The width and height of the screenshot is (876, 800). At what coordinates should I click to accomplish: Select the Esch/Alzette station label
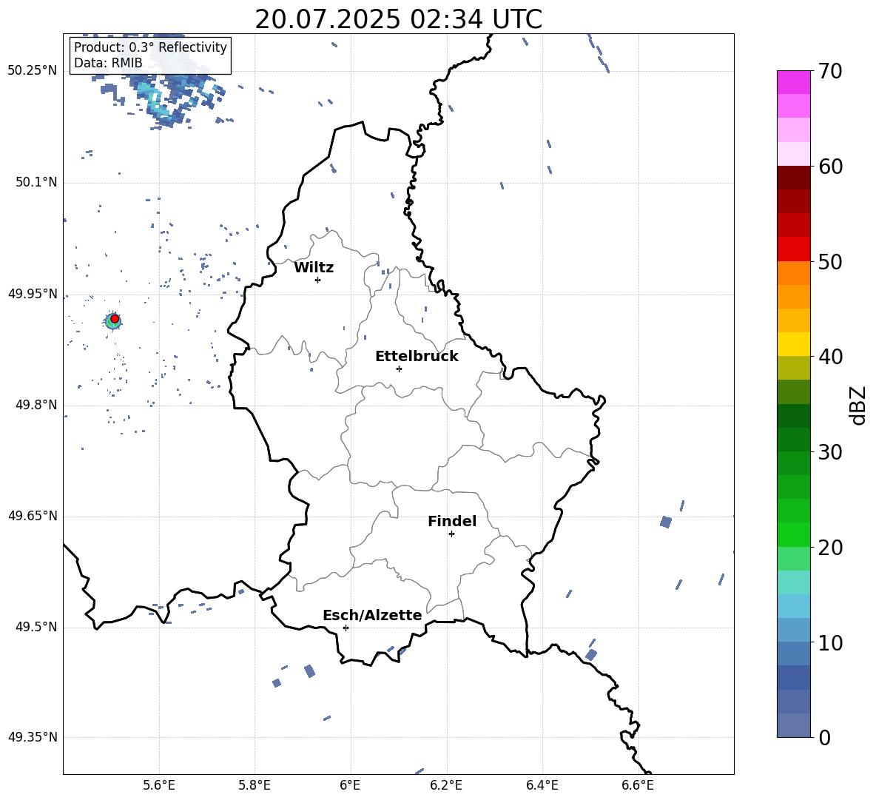point(372,615)
